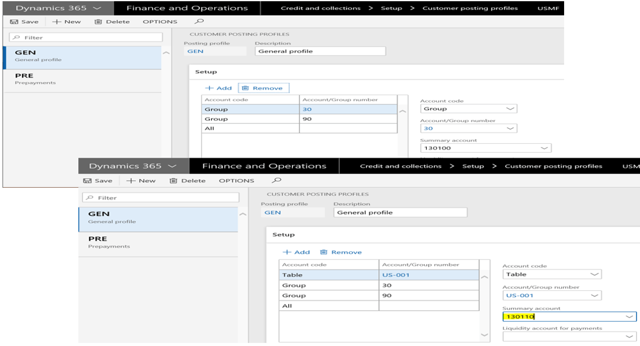Click Add in the lower Setup section
This screenshot has width=640, height=346.
(x=296, y=252)
